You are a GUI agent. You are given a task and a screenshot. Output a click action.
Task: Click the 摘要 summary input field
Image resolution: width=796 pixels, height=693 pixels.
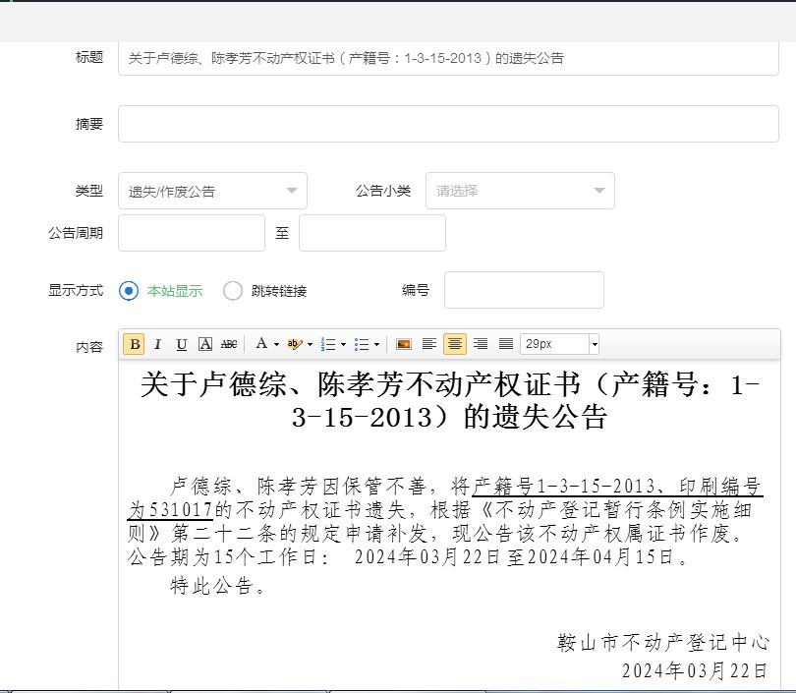pyautogui.click(x=448, y=124)
